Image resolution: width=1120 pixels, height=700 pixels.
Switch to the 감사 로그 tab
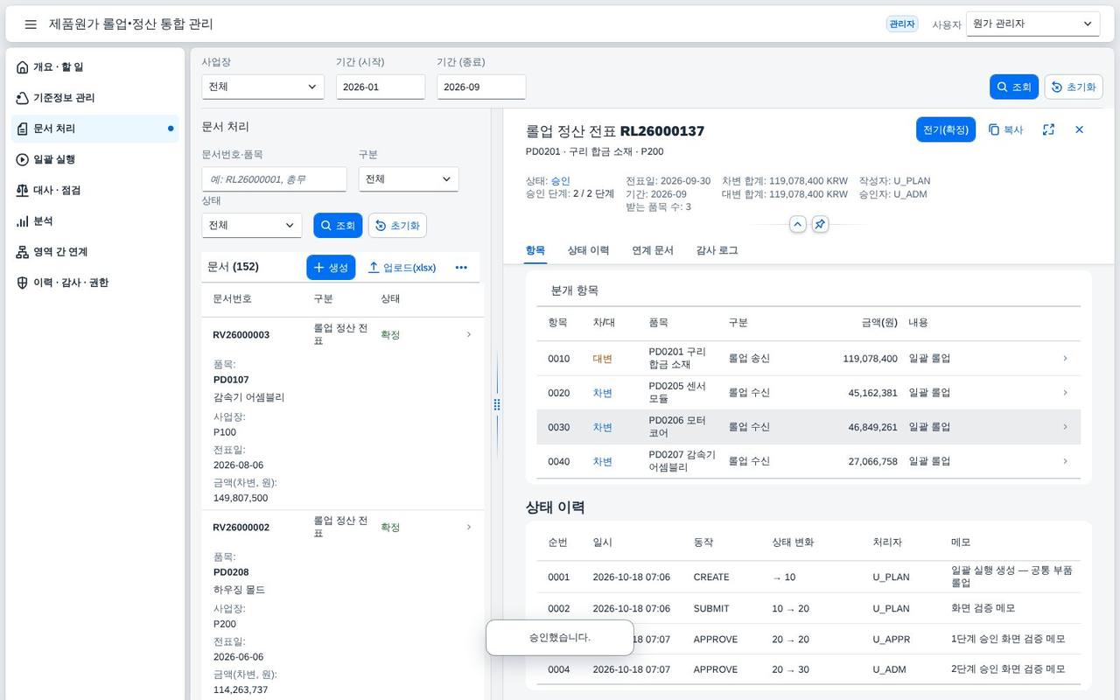tap(717, 250)
